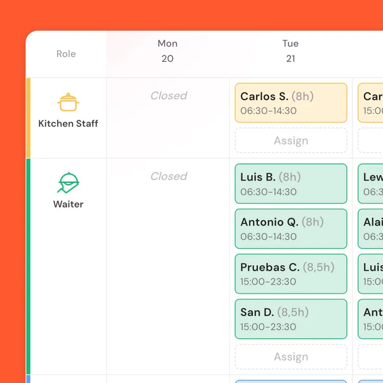
Task: Select the Tue 21 column header
Action: [291, 51]
